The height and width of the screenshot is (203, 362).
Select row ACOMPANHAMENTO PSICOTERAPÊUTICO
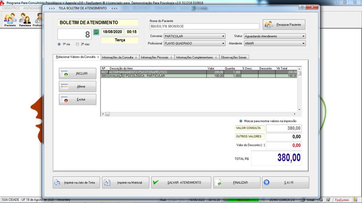pyautogui.click(x=199, y=72)
